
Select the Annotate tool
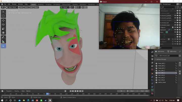(x=3, y=37)
